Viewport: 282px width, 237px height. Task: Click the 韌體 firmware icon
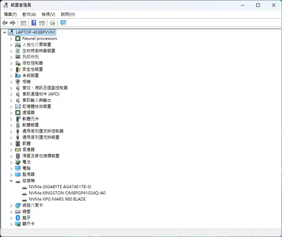(18, 144)
